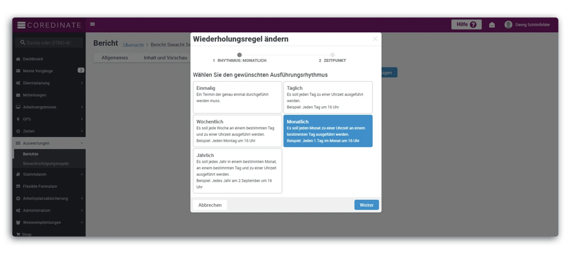Screen dimensions: 570x254
Task: Click Georg Schönfelder's avatar picture
Action: tap(508, 25)
